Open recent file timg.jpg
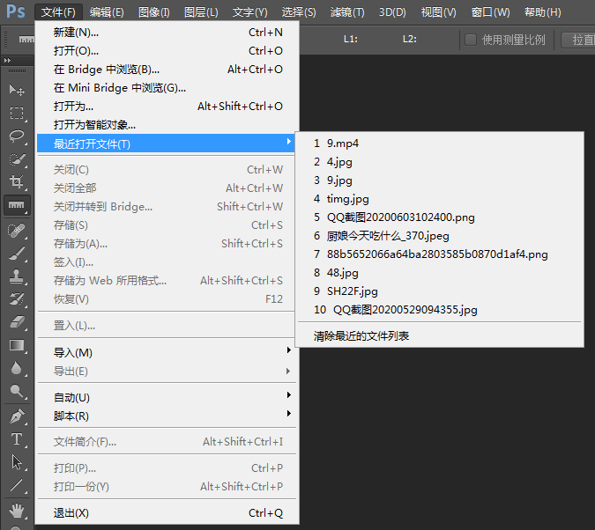Viewport: 595px width, 530px height. pyautogui.click(x=440, y=199)
